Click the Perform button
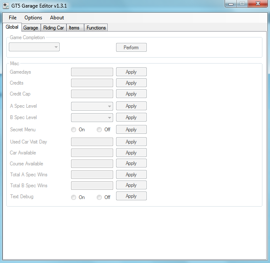The width and height of the screenshot is (270, 263). [x=131, y=48]
